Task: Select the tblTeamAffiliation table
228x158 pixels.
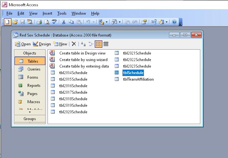Action: pyautogui.click(x=138, y=79)
